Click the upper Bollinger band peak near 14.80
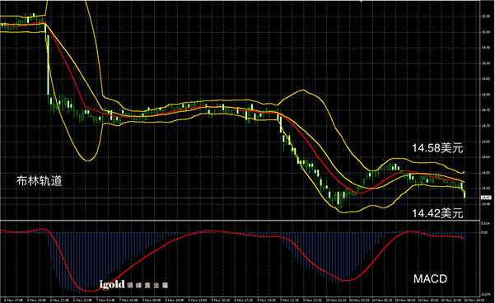Screen dimensions: 495x303 [x=303, y=90]
